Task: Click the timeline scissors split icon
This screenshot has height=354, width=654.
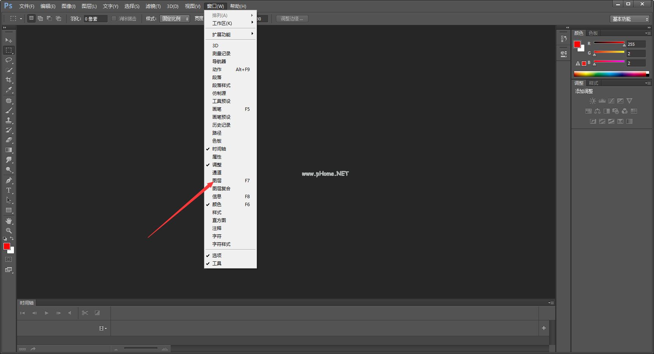Action: 85,313
